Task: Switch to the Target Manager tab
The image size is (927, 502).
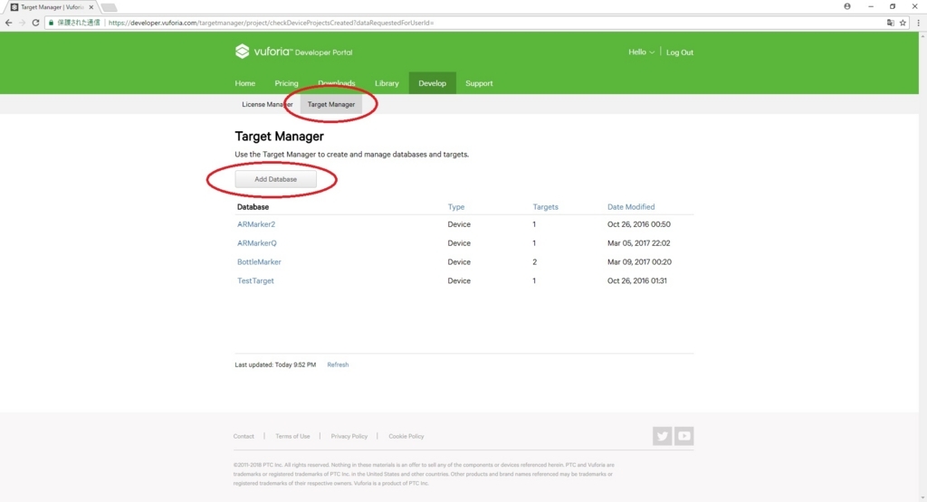Action: tap(331, 105)
